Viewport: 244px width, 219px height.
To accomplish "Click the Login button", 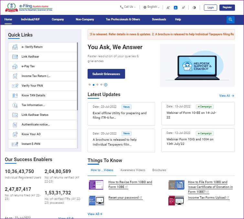I will 210,7.
